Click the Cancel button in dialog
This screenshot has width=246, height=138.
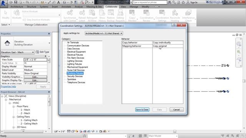(x=176, y=110)
